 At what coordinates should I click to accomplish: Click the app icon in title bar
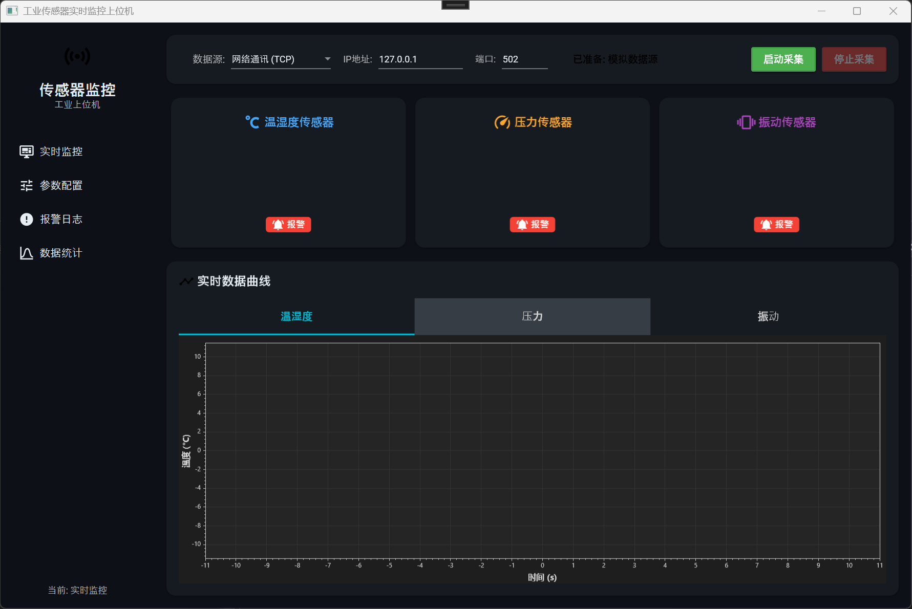click(x=12, y=11)
